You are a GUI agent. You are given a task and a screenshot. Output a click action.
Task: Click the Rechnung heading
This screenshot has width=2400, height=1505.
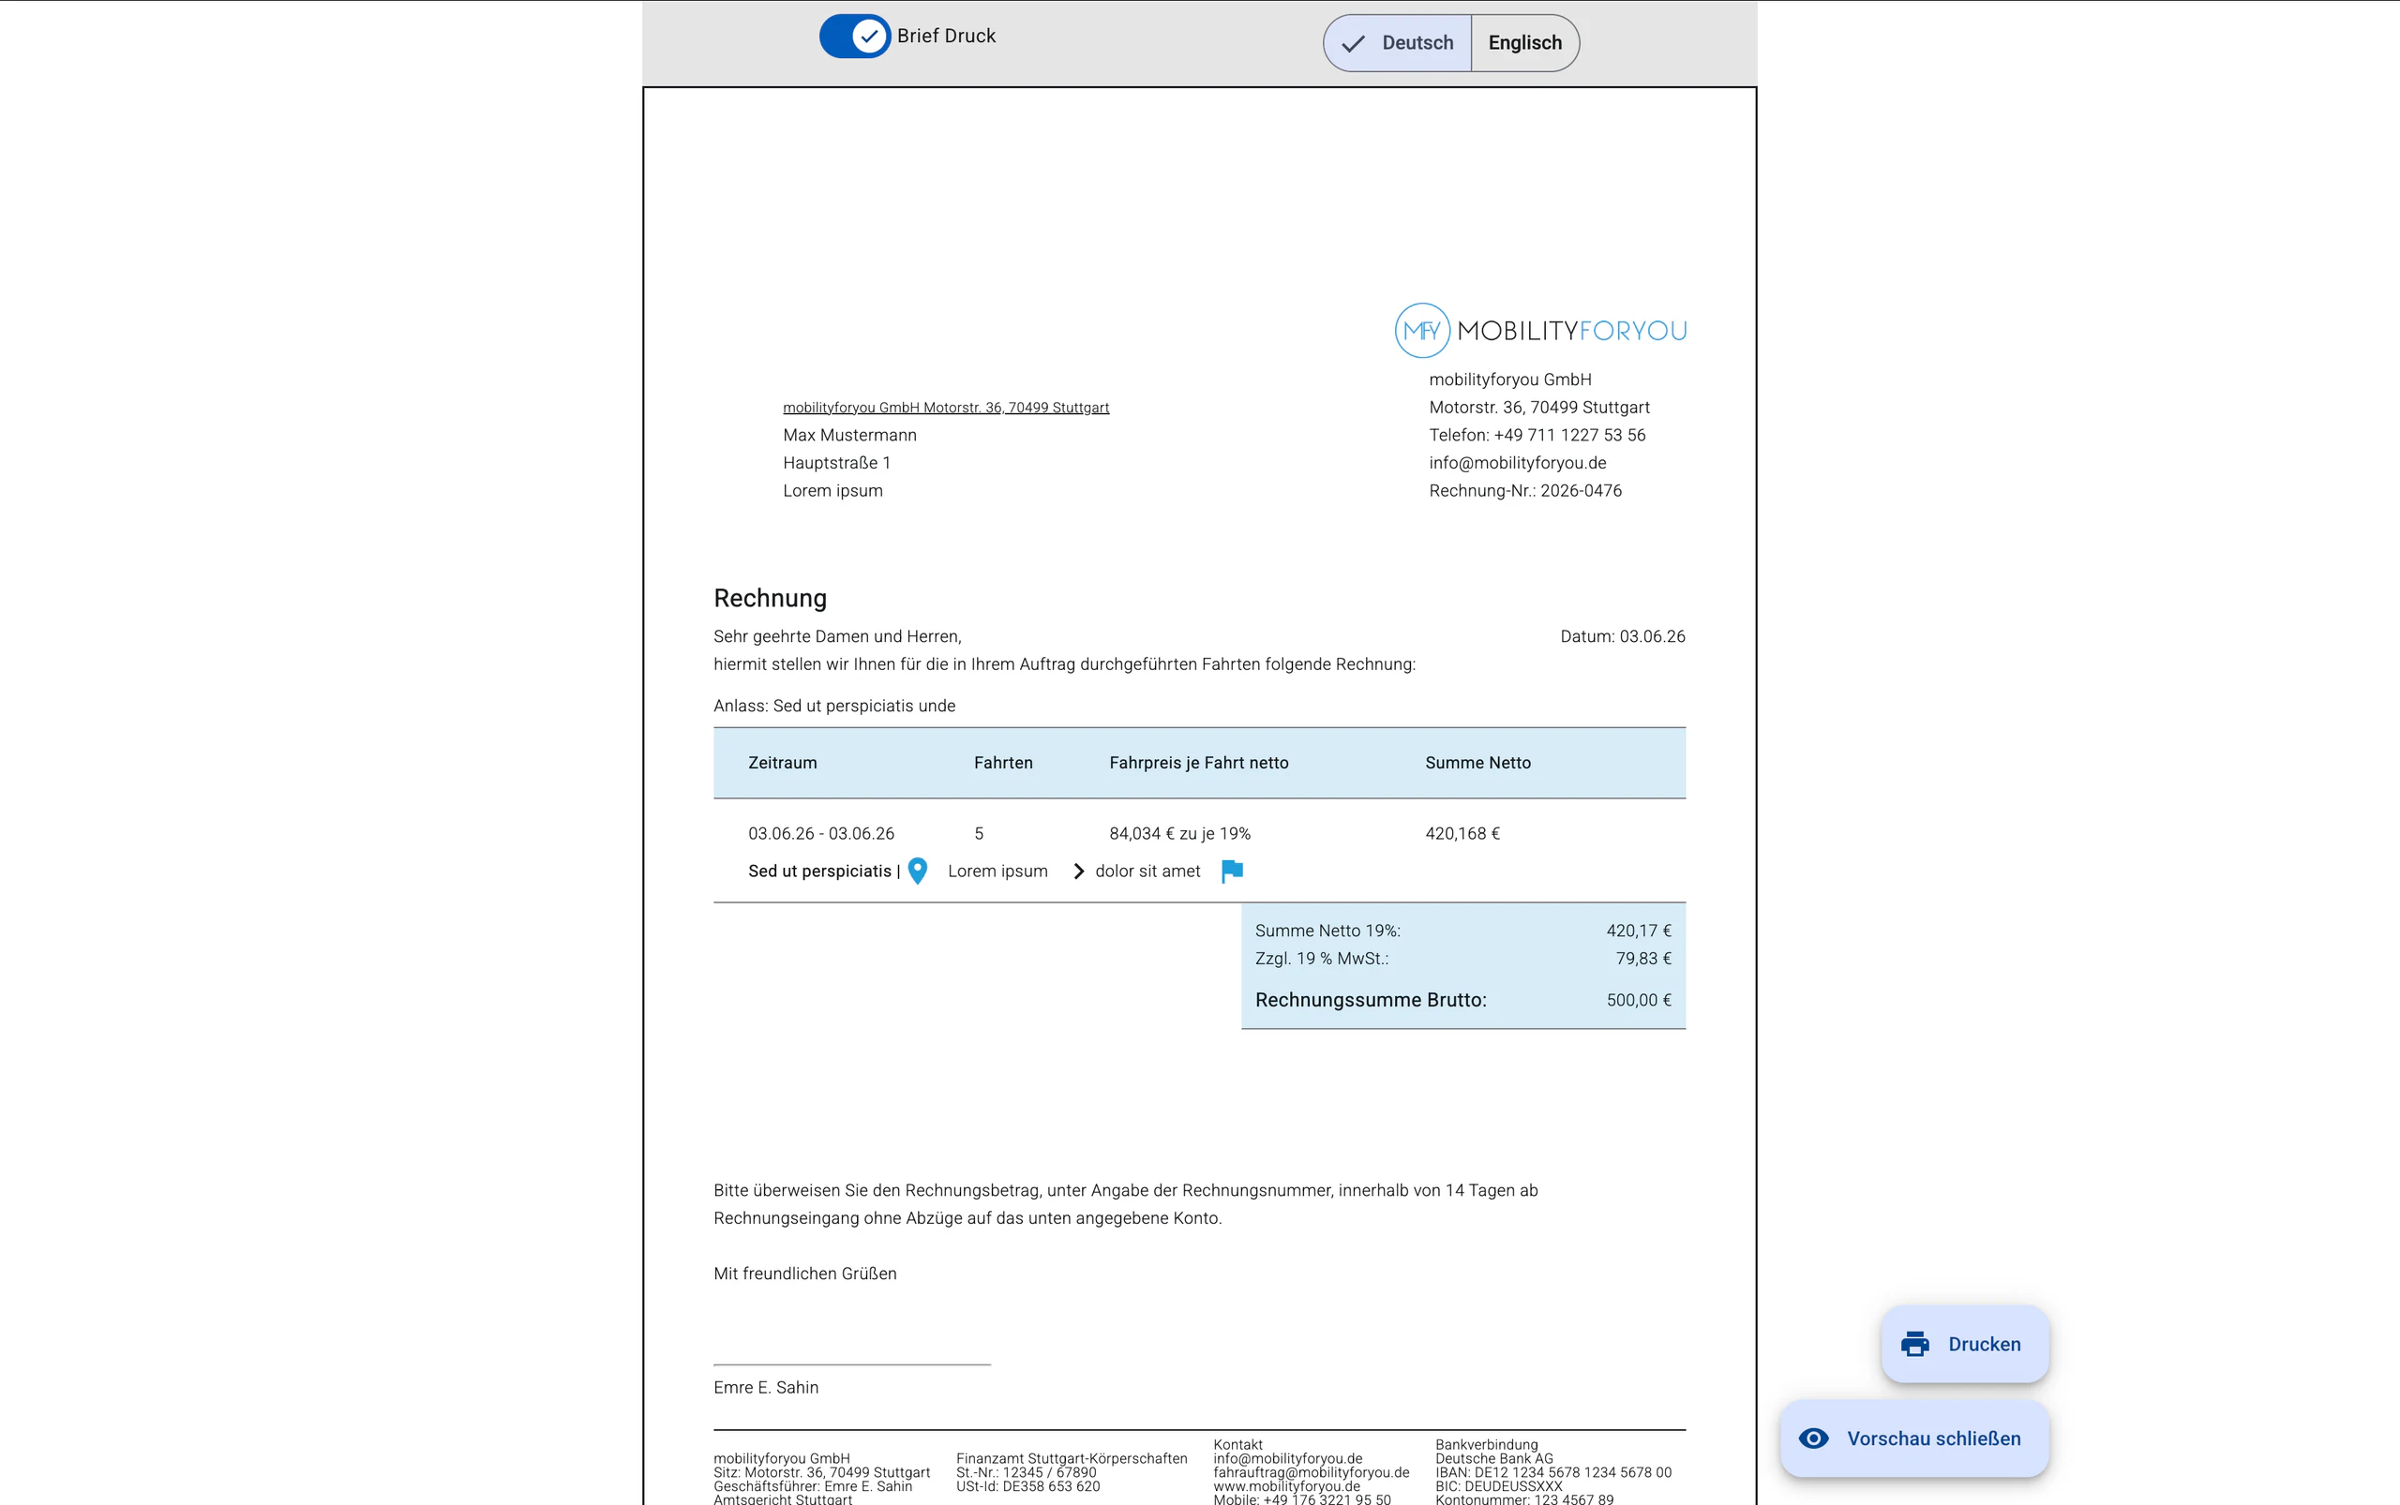[x=770, y=598]
